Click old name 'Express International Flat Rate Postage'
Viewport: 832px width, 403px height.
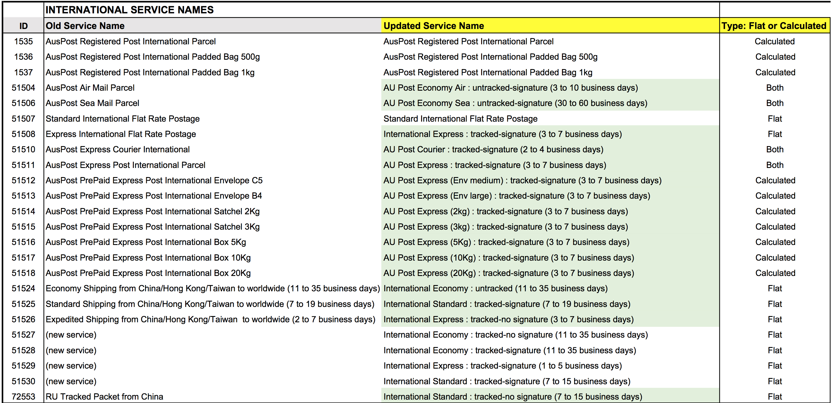click(x=120, y=134)
